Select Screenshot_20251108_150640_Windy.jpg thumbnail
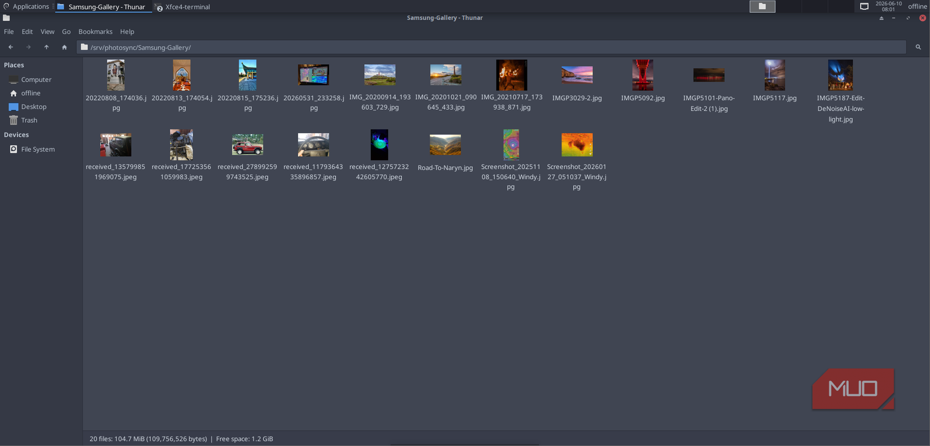 (511, 145)
